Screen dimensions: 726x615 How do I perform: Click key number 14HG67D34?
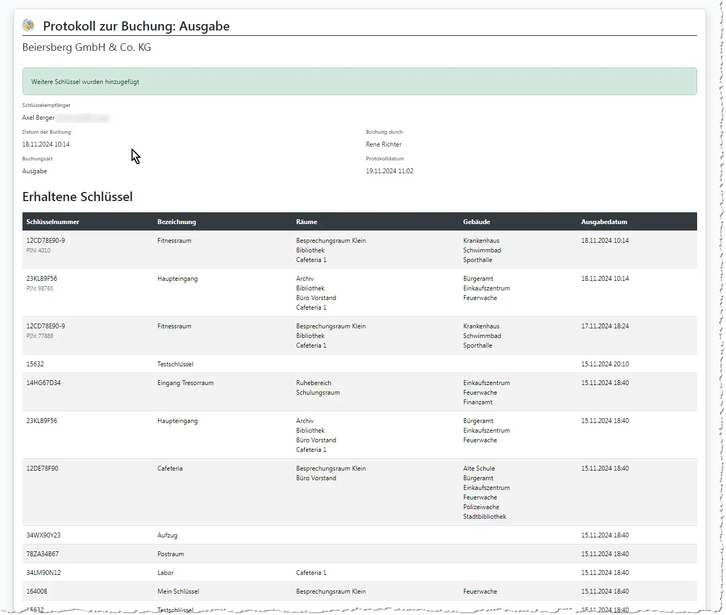tap(43, 383)
